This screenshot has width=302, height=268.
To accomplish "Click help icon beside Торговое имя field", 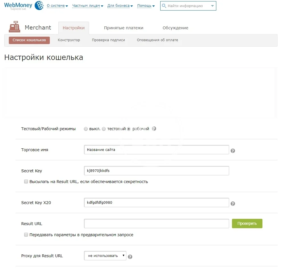I will coord(233,151).
